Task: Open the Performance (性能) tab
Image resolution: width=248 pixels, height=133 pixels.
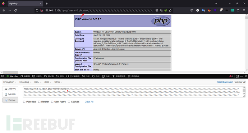Action: (x=86, y=76)
